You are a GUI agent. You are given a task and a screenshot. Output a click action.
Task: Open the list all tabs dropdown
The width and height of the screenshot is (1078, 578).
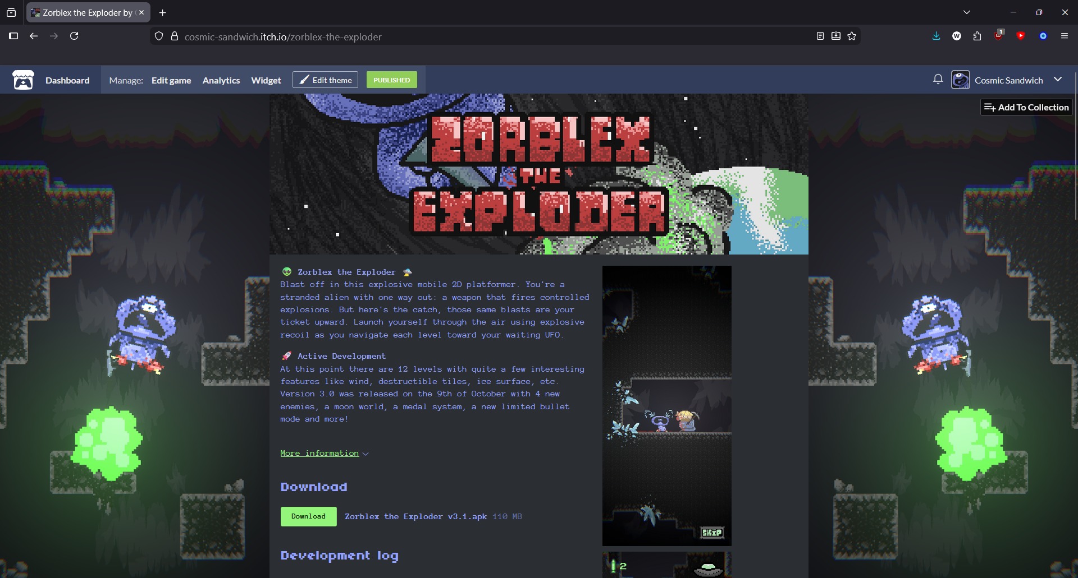[966, 12]
